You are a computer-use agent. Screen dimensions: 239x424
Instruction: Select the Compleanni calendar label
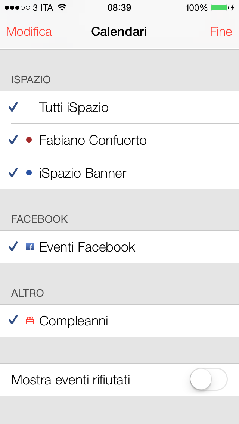tap(74, 321)
